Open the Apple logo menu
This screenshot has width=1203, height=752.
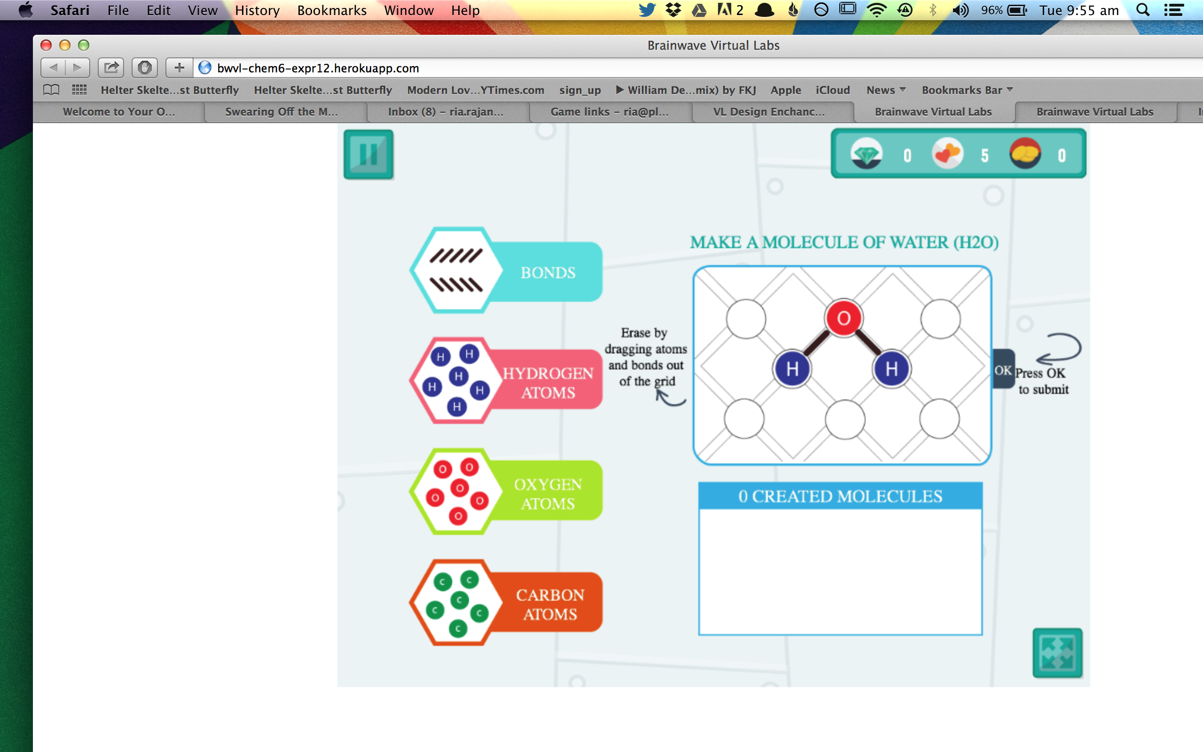tap(25, 10)
